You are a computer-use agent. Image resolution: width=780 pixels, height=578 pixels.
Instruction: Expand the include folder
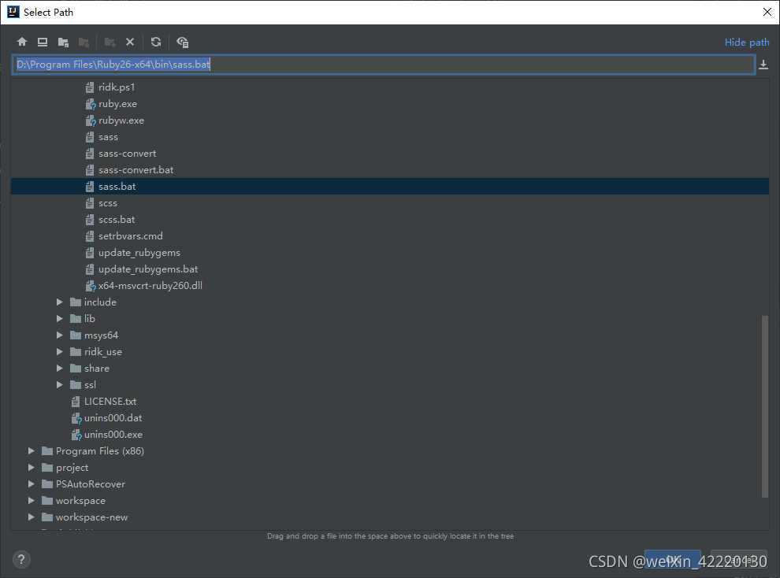[x=60, y=302]
